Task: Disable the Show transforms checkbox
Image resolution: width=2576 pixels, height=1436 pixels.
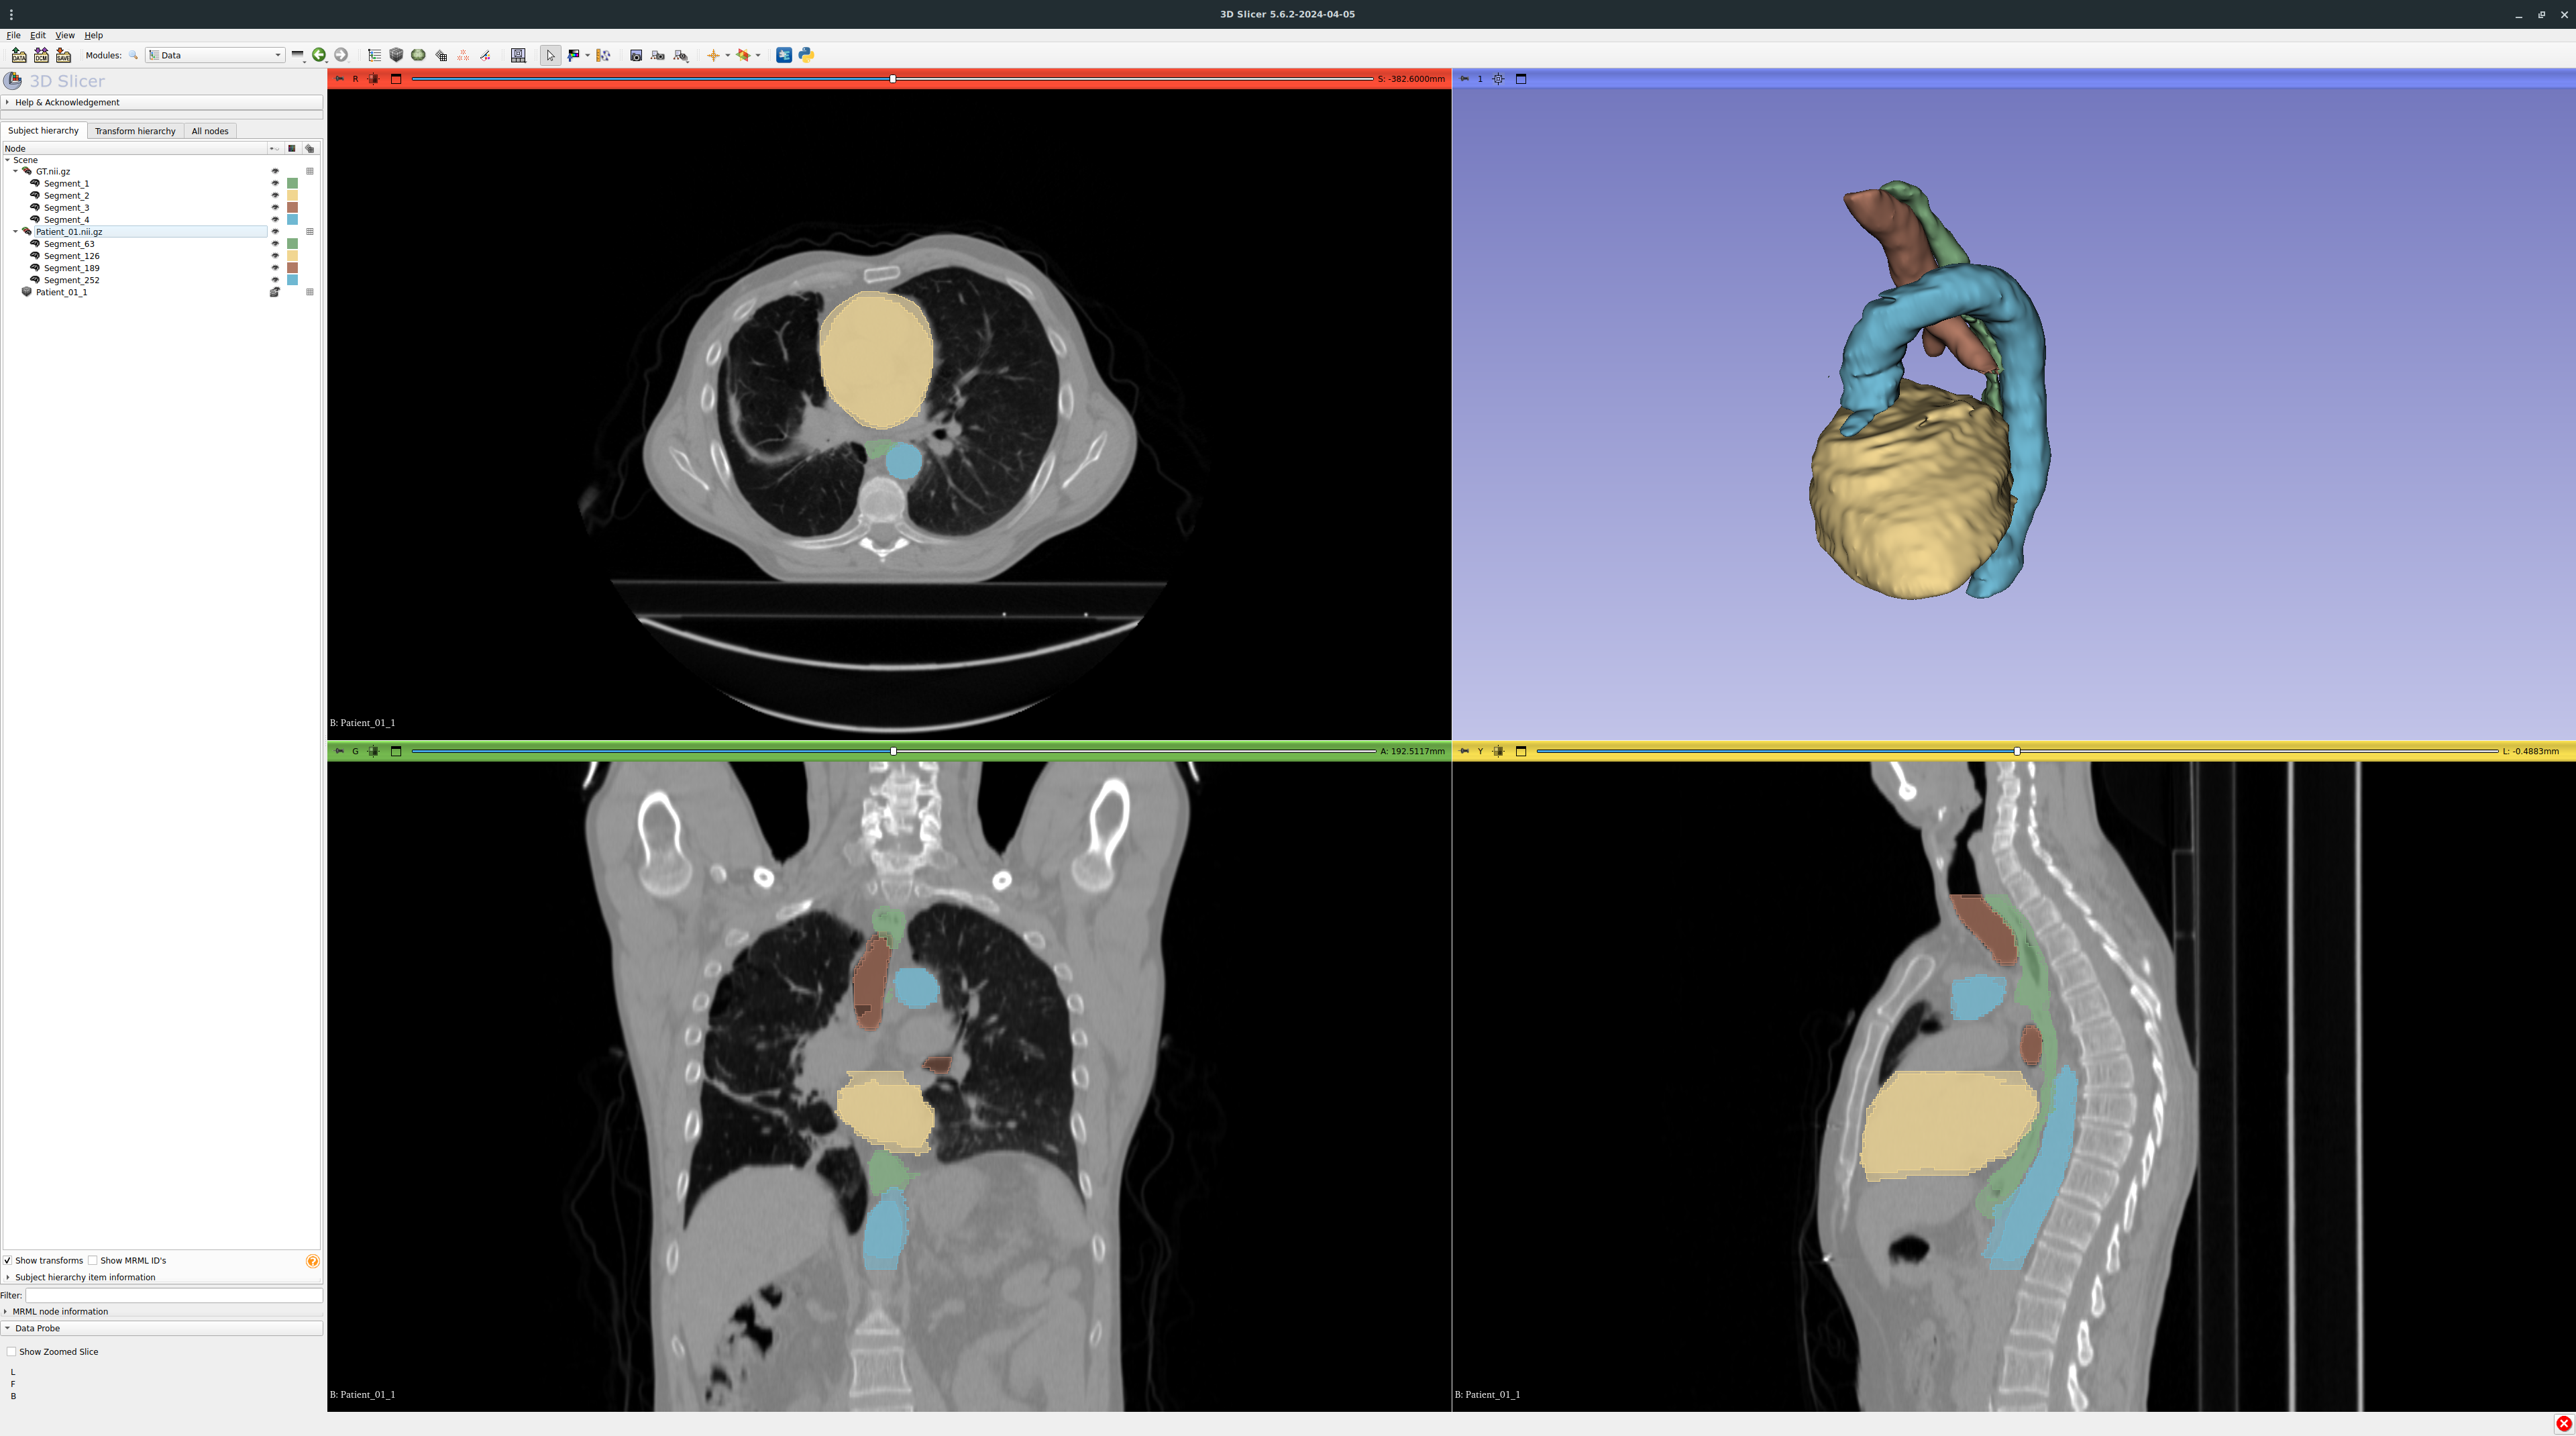Action: click(8, 1260)
